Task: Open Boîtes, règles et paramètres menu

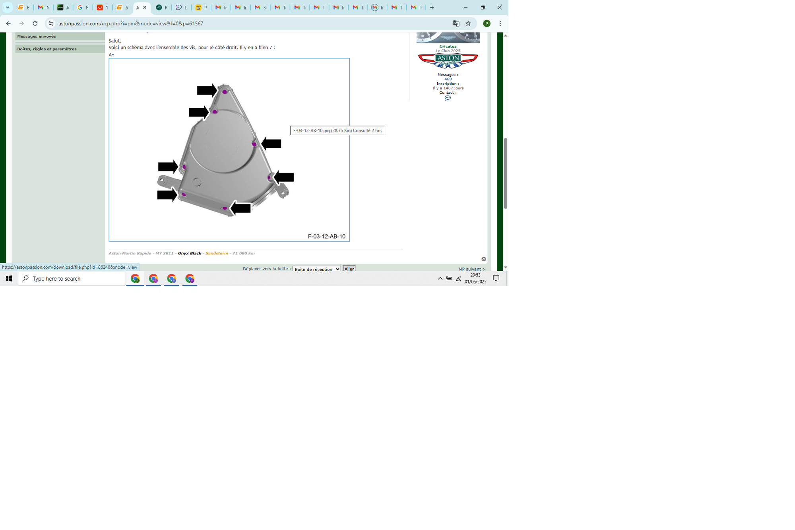Action: [47, 49]
